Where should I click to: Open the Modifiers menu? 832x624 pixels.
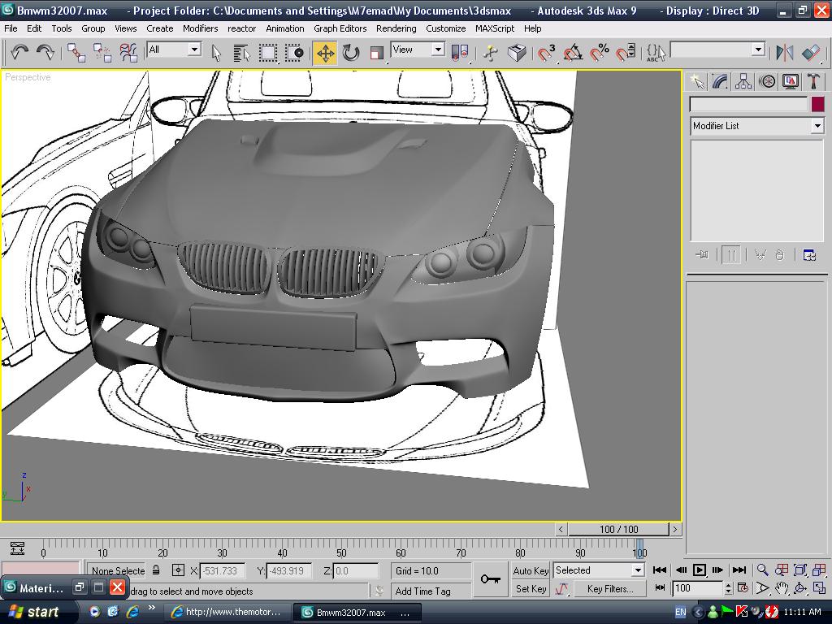click(200, 28)
